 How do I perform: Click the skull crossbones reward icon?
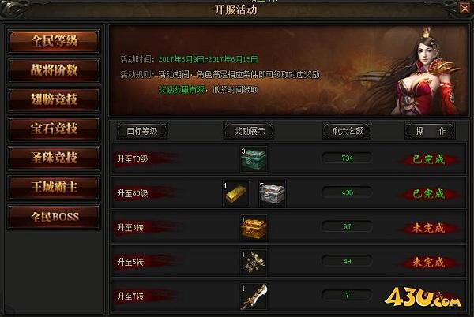(x=254, y=262)
